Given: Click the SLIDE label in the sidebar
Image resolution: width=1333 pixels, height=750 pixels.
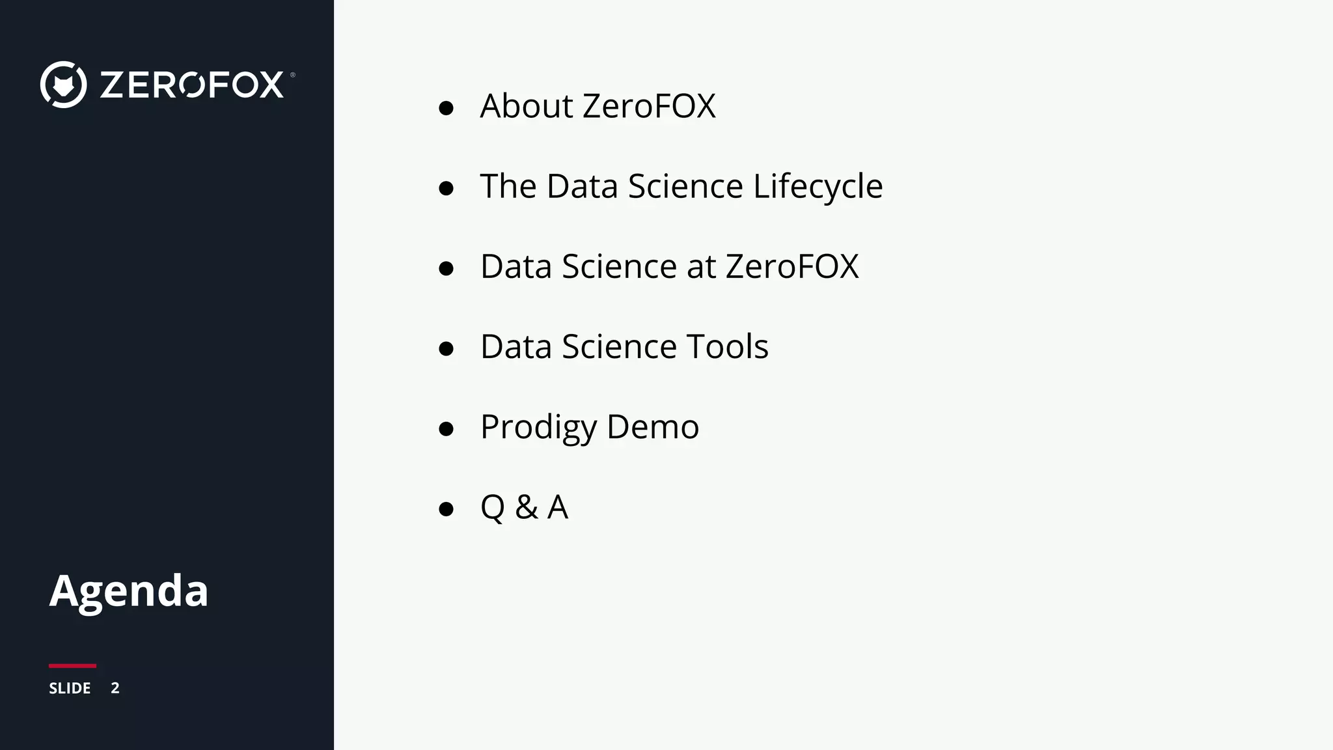Looking at the screenshot, I should tap(70, 688).
